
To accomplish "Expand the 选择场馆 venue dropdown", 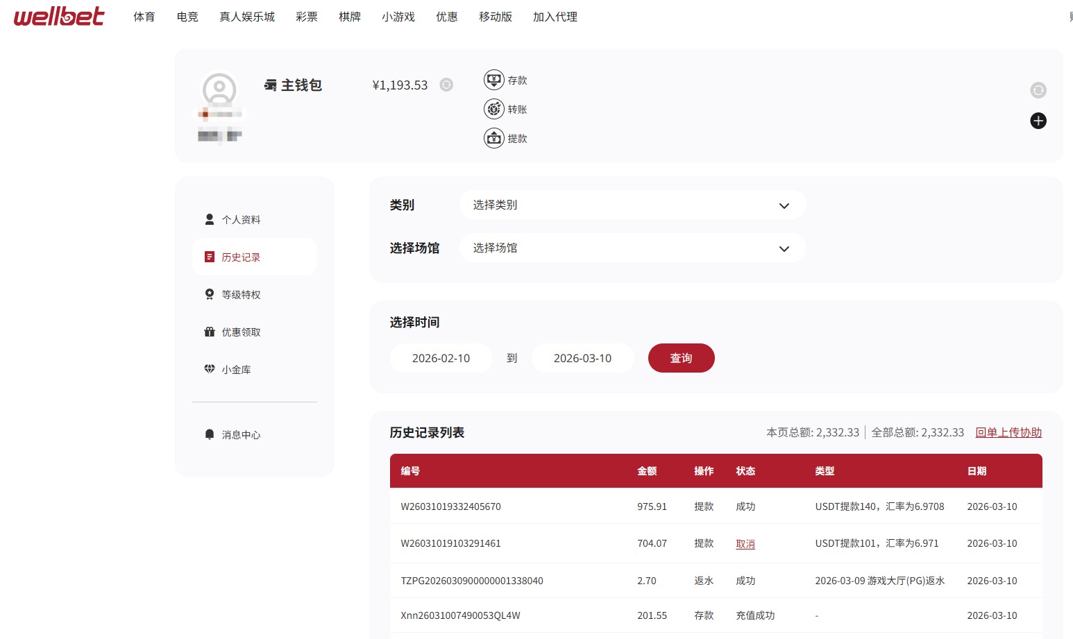I will 632,248.
